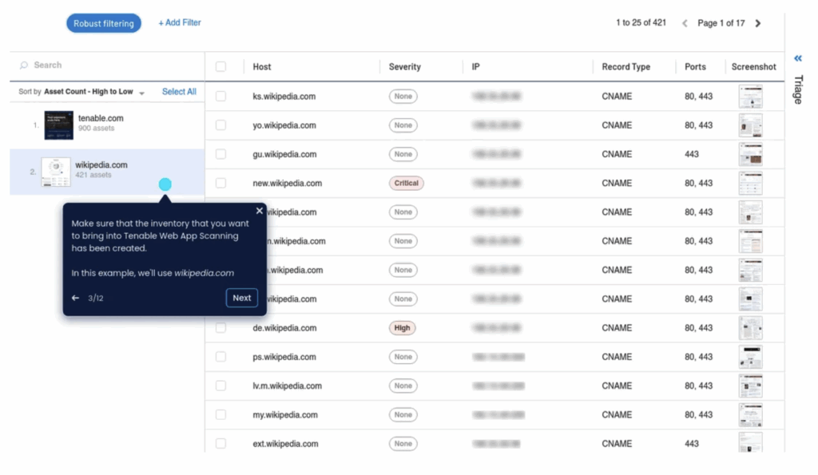Select the tenable.com inventory
The height and width of the screenshot is (475, 818).
pos(107,125)
